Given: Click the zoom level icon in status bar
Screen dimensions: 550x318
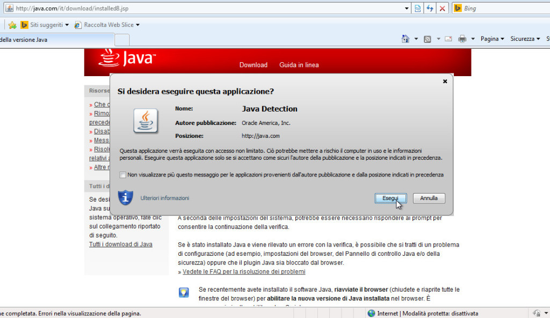Looking at the screenshot, I should (537, 314).
